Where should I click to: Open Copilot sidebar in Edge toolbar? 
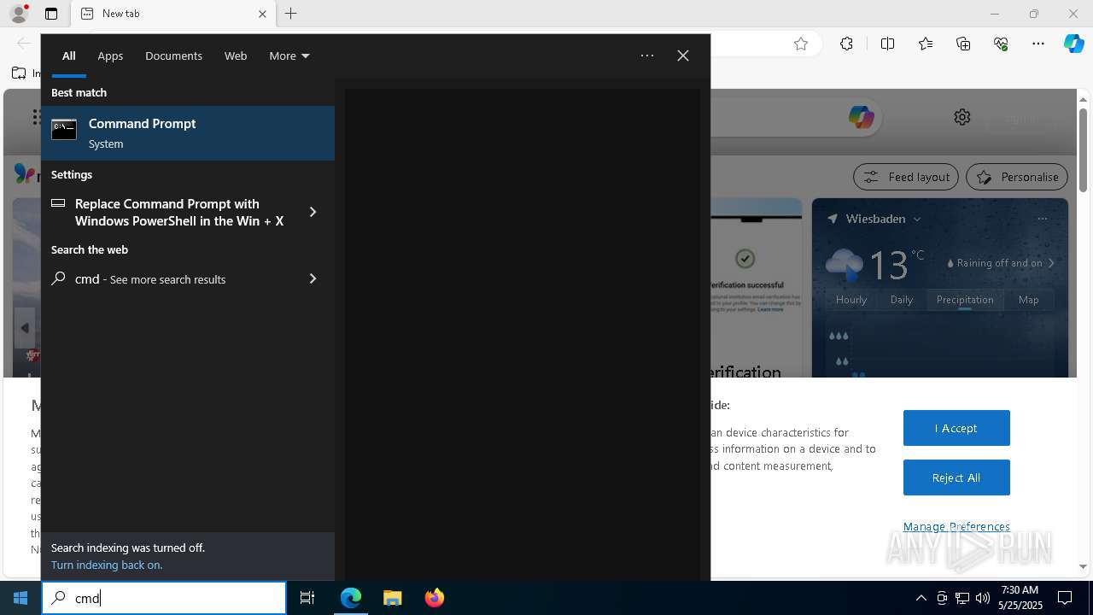[x=1074, y=44]
